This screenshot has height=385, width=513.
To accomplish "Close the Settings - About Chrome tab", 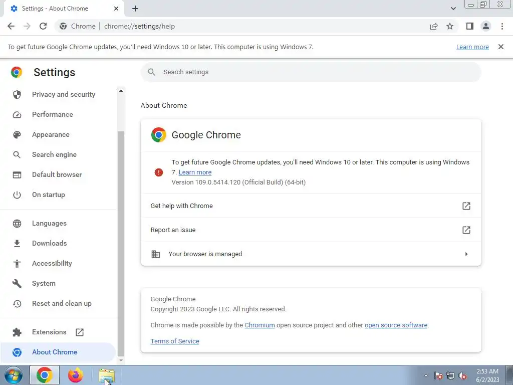I will pyautogui.click(x=116, y=9).
